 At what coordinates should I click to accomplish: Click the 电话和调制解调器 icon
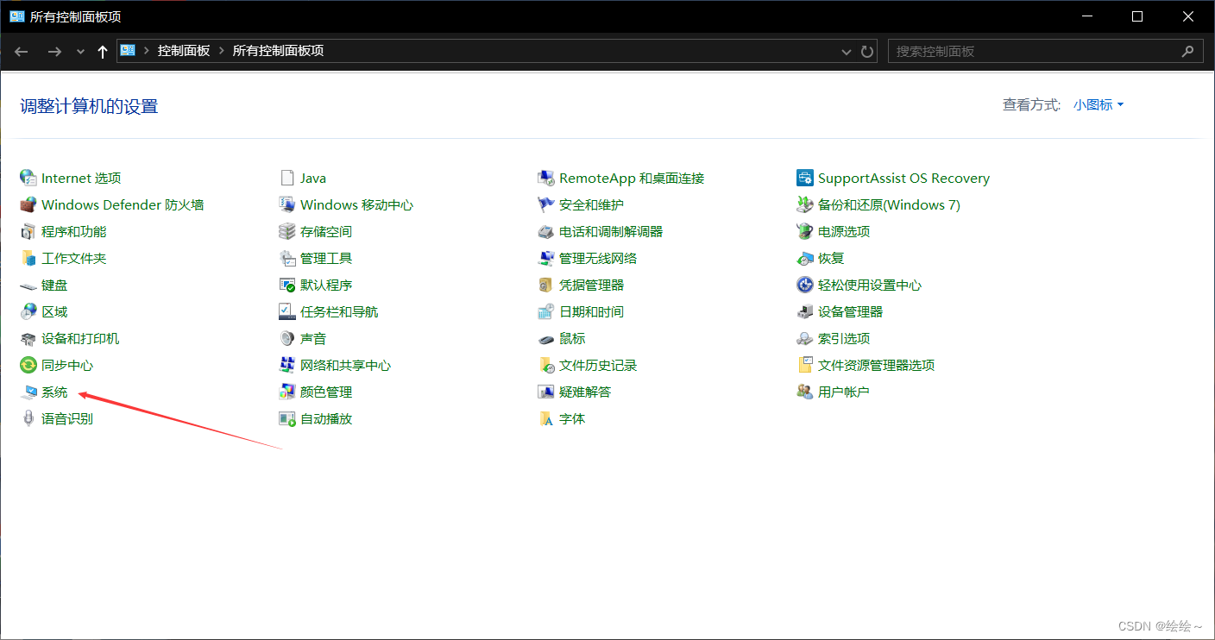coord(545,231)
